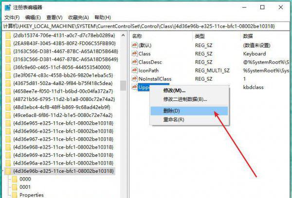Click the registry path address bar
The width and height of the screenshot is (292, 198).
click(x=146, y=26)
